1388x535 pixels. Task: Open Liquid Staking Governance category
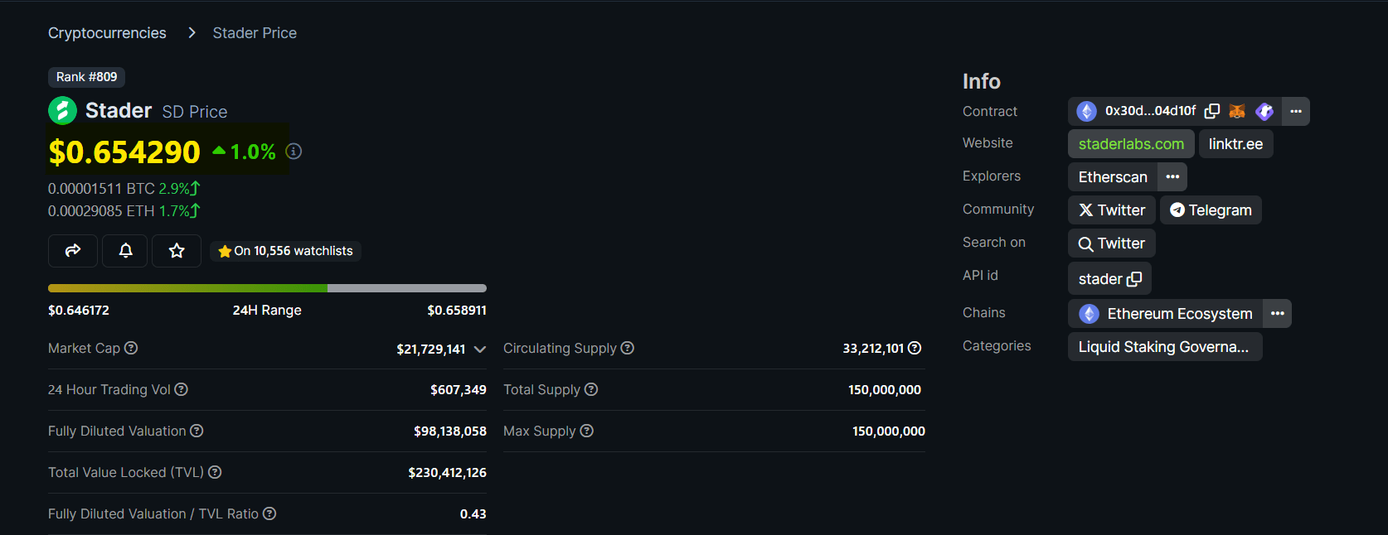[1164, 347]
